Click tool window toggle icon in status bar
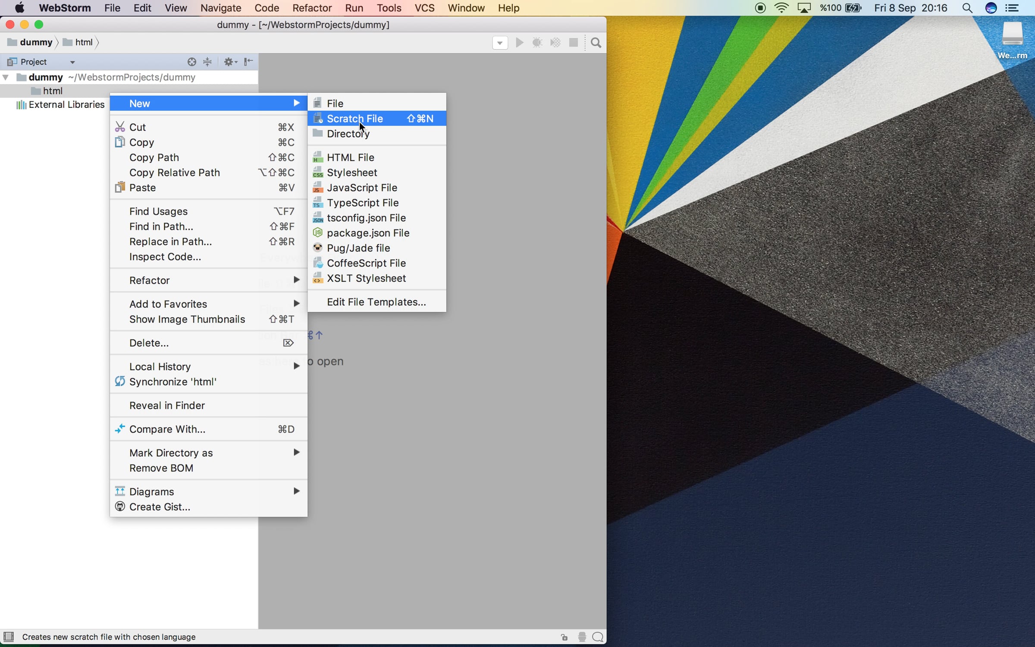The height and width of the screenshot is (647, 1035). tap(9, 637)
